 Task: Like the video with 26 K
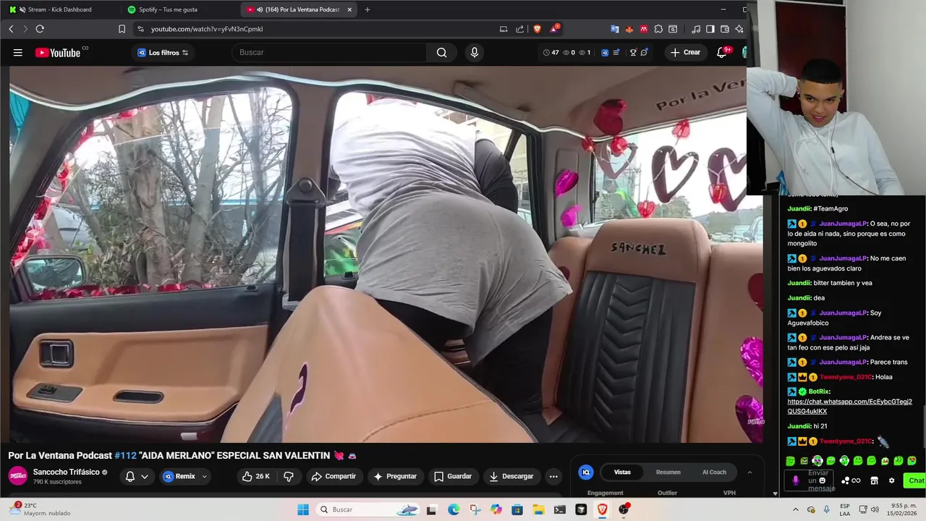point(255,476)
